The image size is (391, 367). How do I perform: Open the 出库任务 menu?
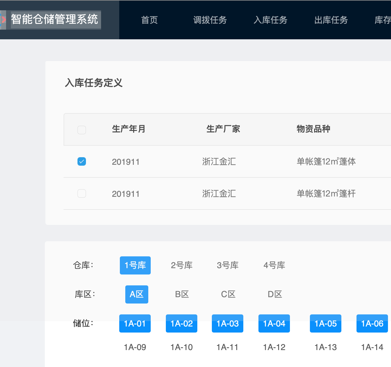[331, 20]
